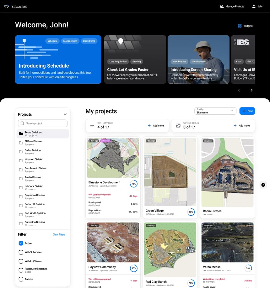Image resolution: width=270 pixels, height=288 pixels.
Task: Open the floating help question mark icon
Action: tap(263, 185)
